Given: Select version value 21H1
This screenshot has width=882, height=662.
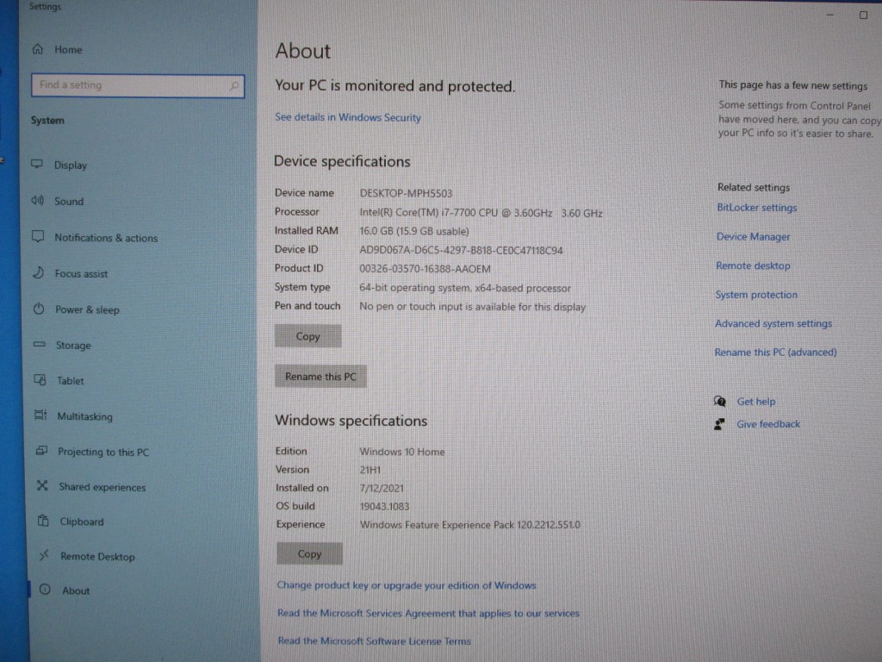Looking at the screenshot, I should 370,470.
